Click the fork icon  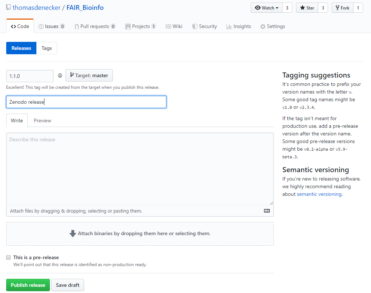point(338,8)
